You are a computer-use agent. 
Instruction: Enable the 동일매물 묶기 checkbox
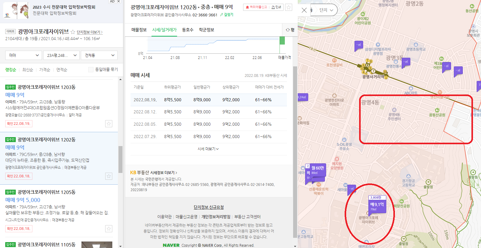[x=91, y=69]
